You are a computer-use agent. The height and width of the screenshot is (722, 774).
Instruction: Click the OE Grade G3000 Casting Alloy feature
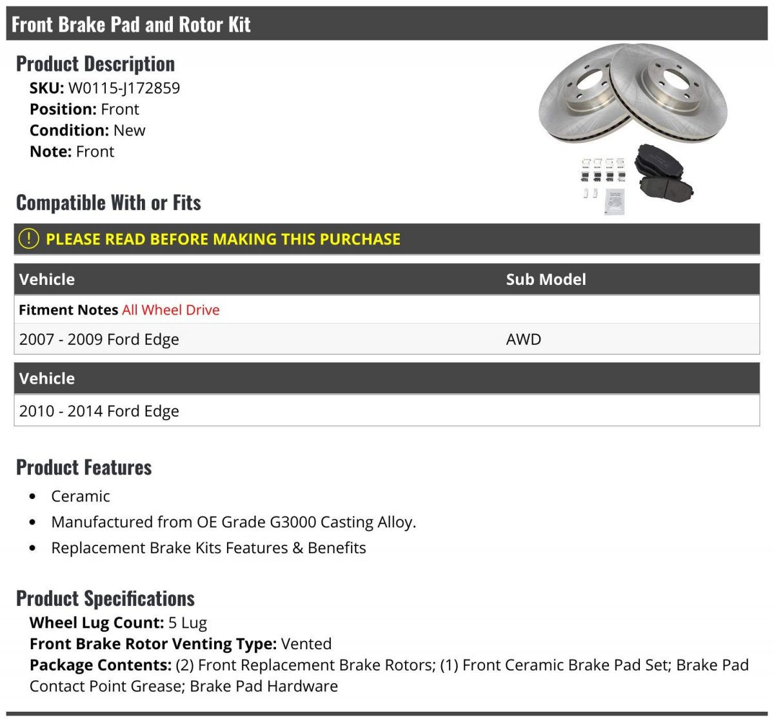click(233, 522)
